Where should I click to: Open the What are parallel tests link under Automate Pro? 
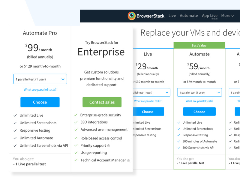pos(40,89)
